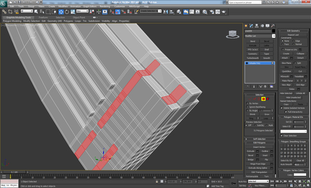Open the Material Editor icon
311x188 pixels.
coord(205,12)
